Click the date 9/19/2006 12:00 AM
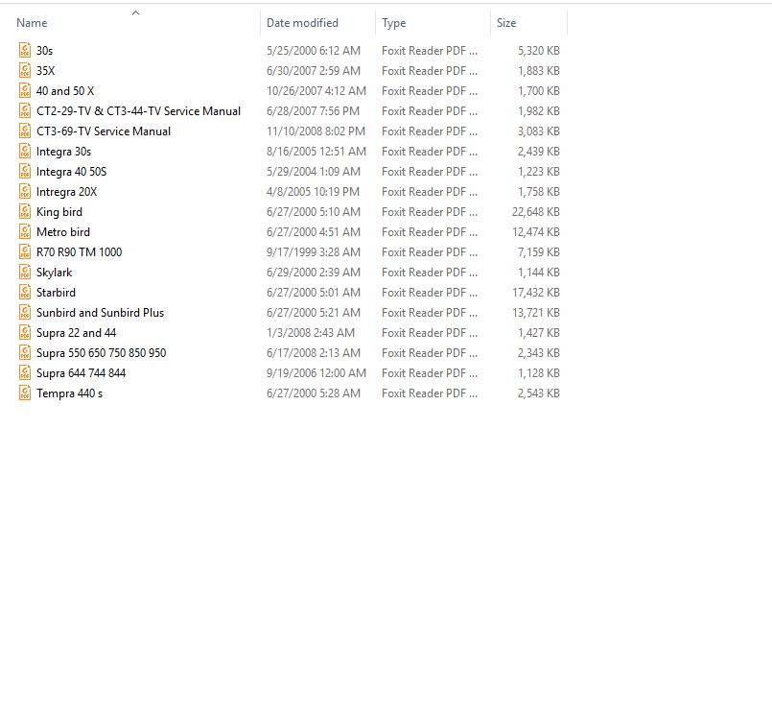Image resolution: width=772 pixels, height=714 pixels. coord(316,373)
